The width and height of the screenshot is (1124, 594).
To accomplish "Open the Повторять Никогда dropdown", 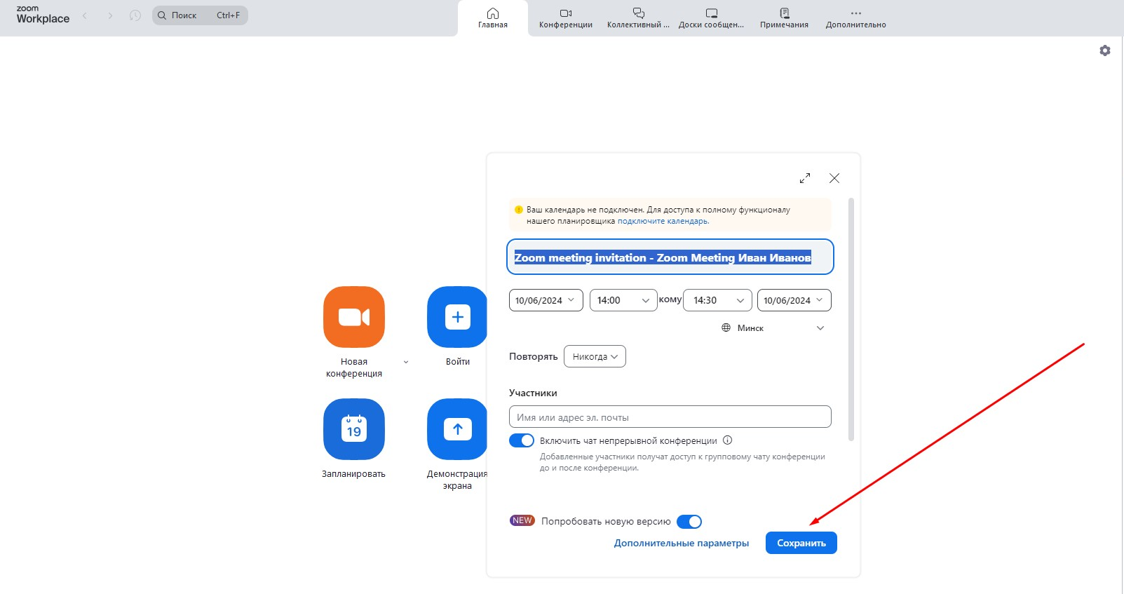I will 595,356.
